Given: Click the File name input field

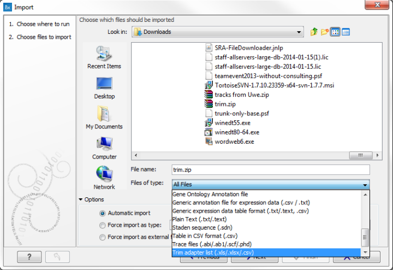Looking at the screenshot, I should tap(271, 169).
